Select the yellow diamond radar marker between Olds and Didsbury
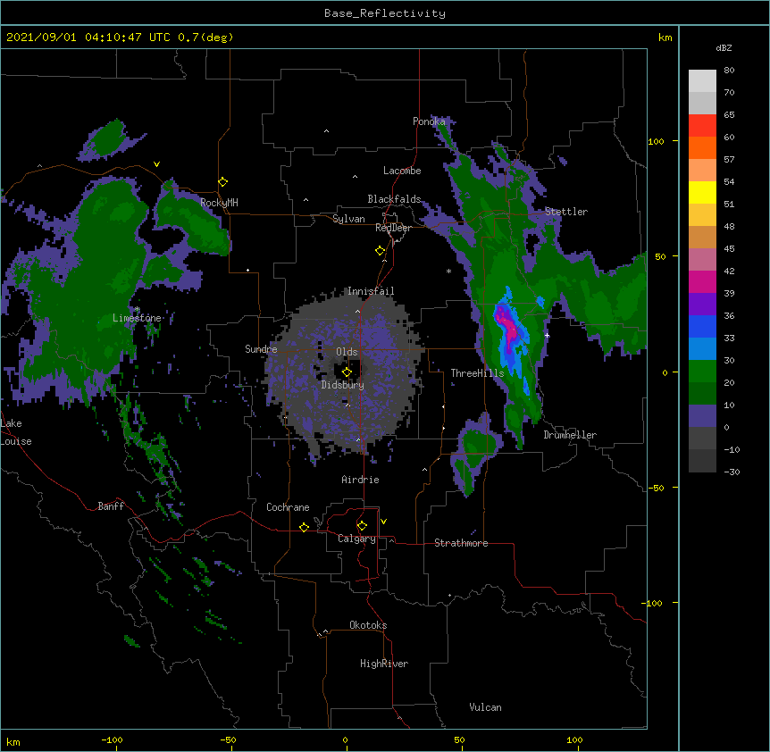 pos(347,372)
